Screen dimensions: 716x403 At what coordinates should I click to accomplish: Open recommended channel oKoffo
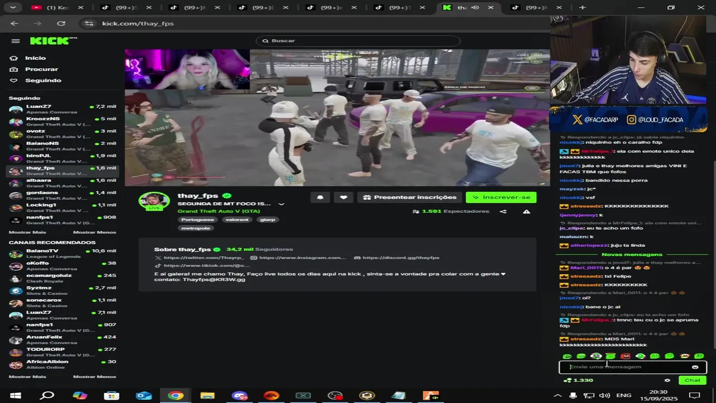click(x=63, y=266)
